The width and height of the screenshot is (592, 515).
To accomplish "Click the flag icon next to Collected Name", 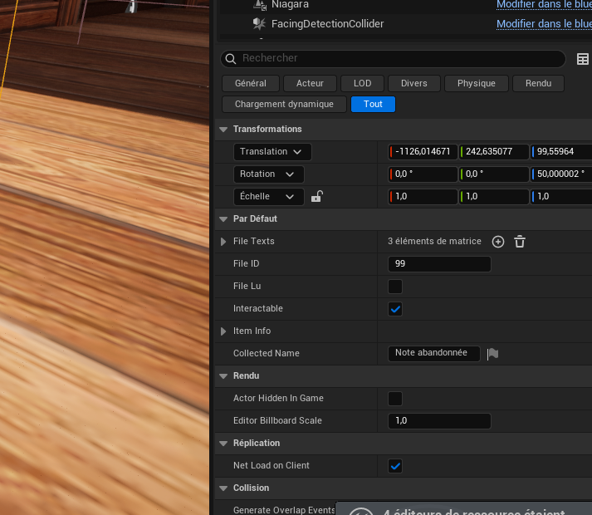I will click(492, 354).
